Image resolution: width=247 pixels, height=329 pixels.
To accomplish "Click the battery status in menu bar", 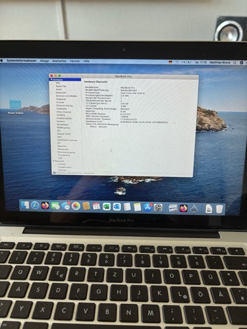I will 186,63.
